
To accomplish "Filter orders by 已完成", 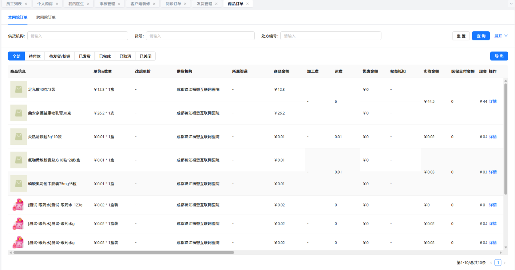I will coord(105,56).
